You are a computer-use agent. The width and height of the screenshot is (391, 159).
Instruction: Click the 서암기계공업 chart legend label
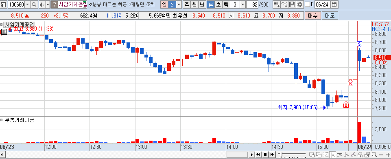pyautogui.click(x=19, y=24)
